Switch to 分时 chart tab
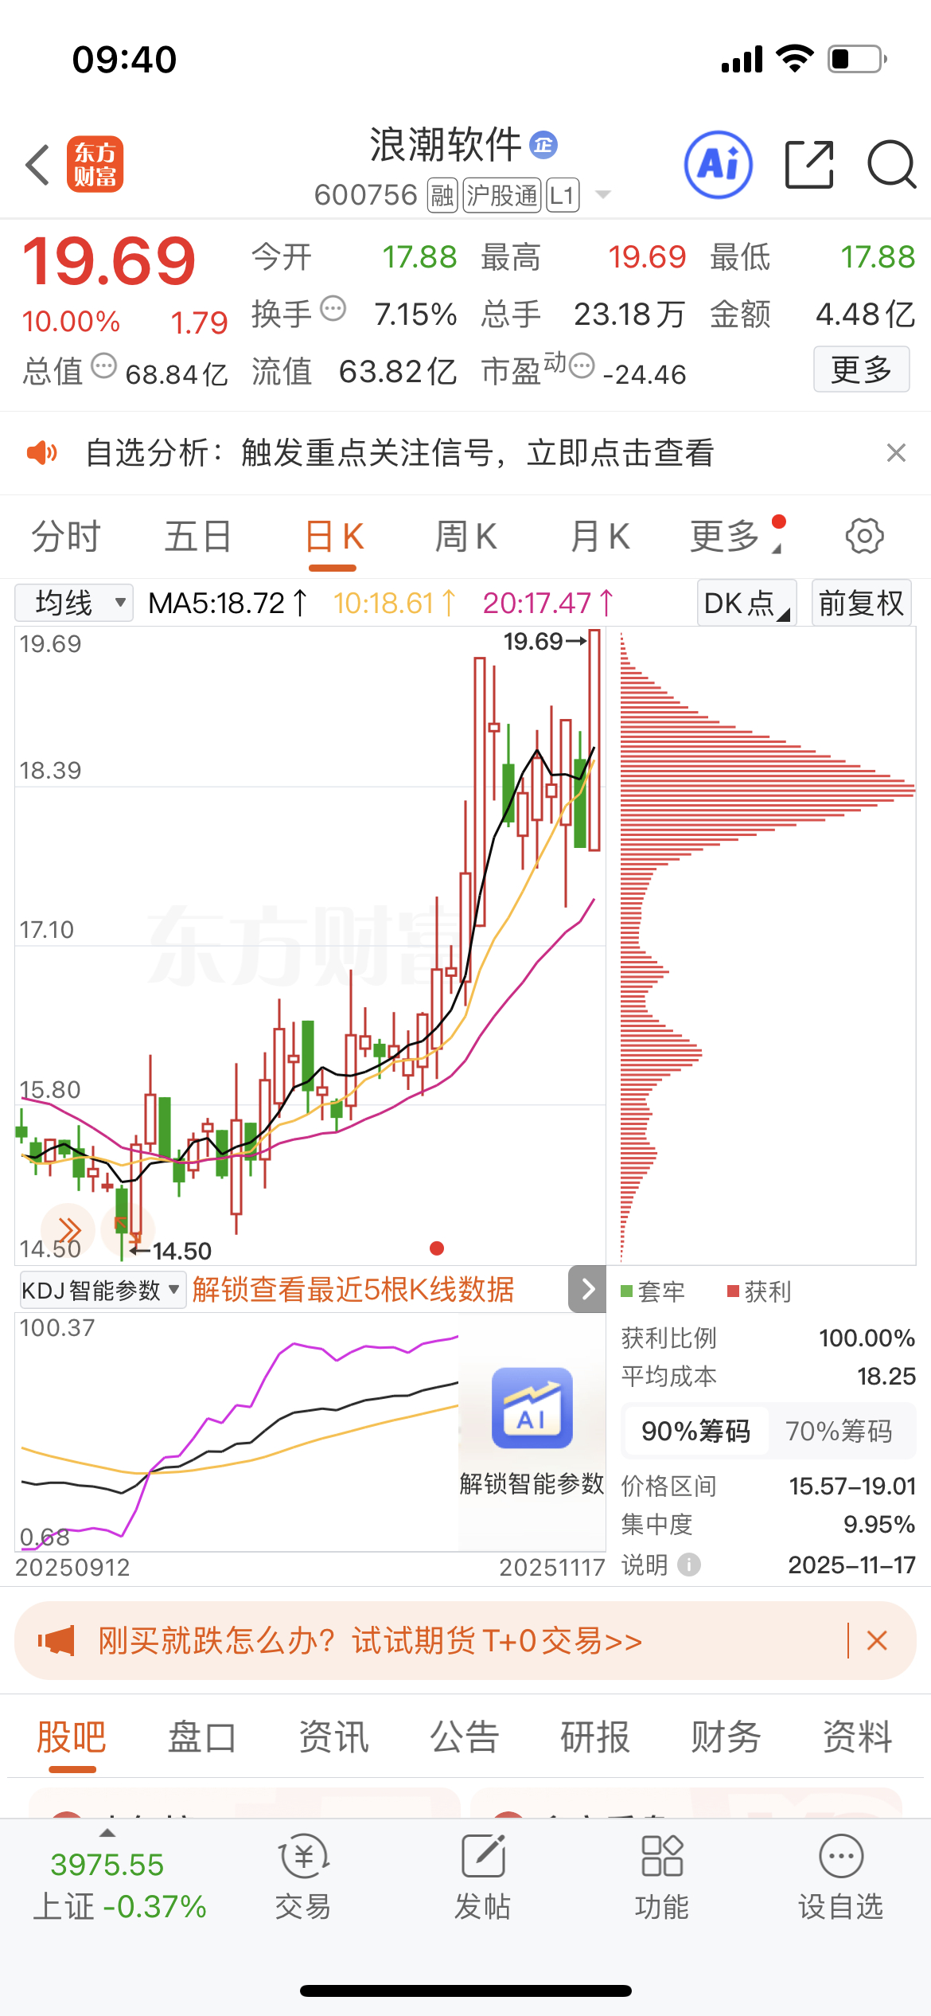 66,536
